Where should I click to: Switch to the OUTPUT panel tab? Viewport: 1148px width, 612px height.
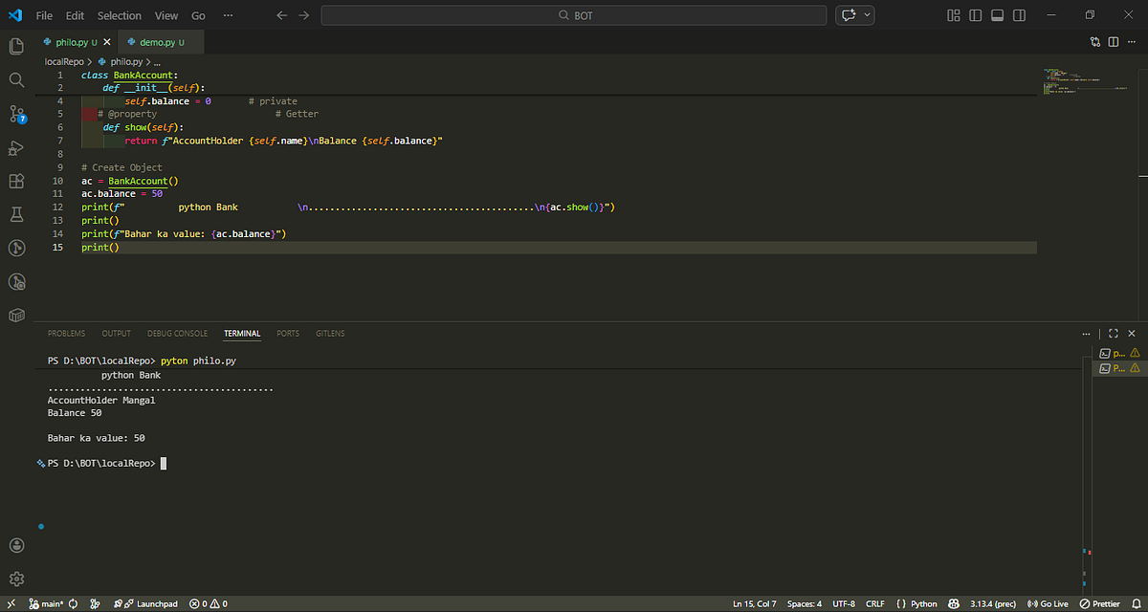pyautogui.click(x=117, y=334)
